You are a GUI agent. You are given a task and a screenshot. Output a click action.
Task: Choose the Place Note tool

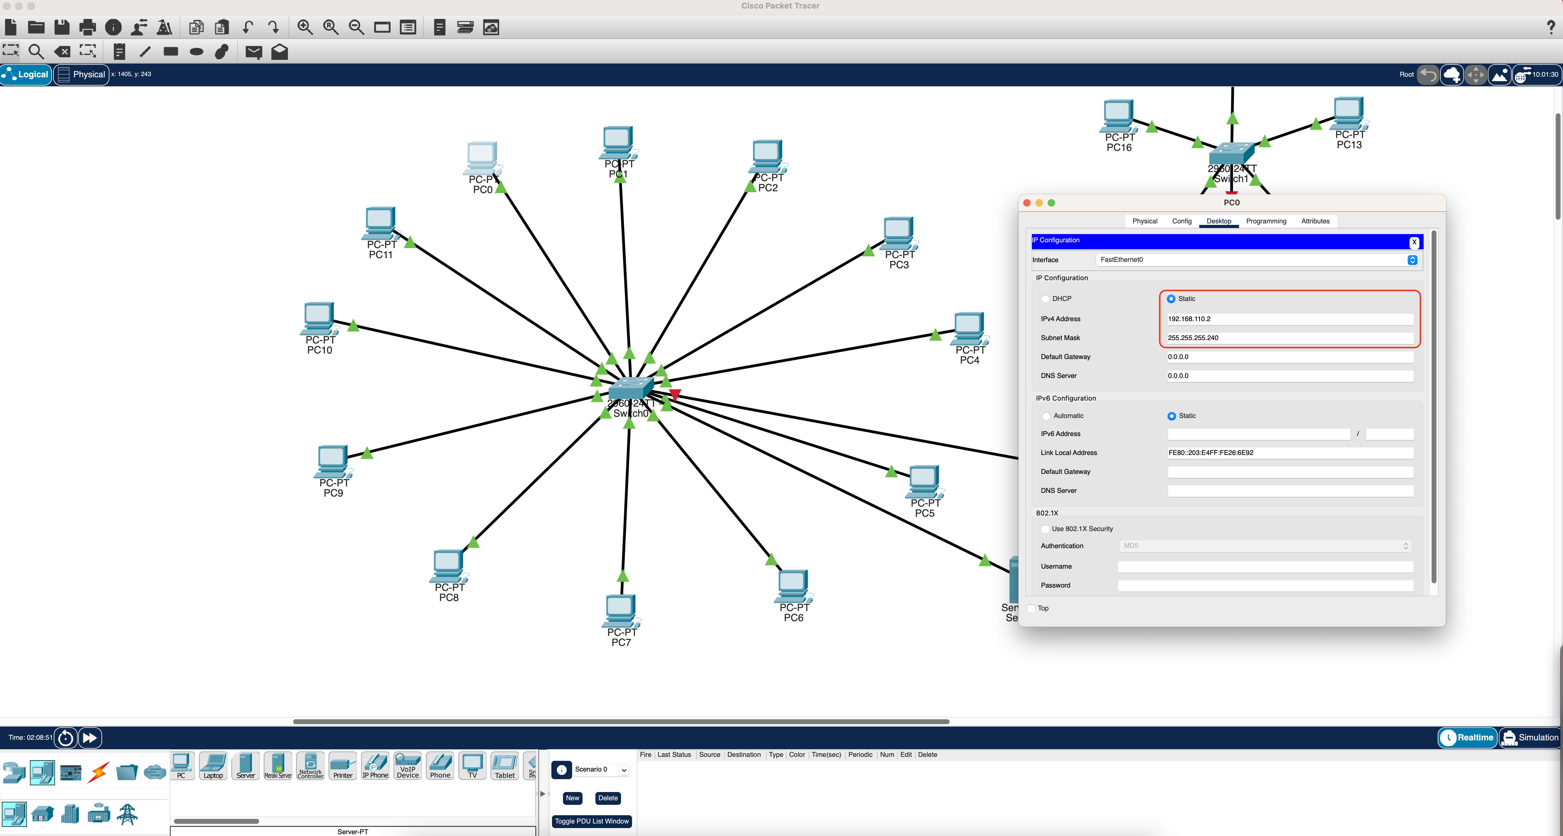point(120,52)
